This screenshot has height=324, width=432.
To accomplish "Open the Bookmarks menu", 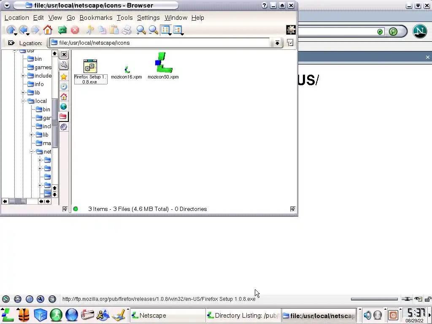I will click(x=96, y=18).
